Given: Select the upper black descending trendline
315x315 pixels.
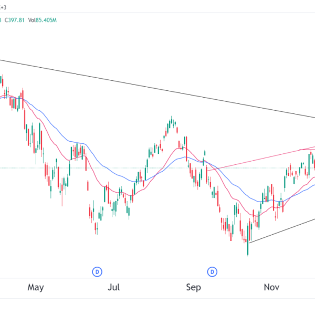Looking at the screenshot, I should tap(157, 88).
